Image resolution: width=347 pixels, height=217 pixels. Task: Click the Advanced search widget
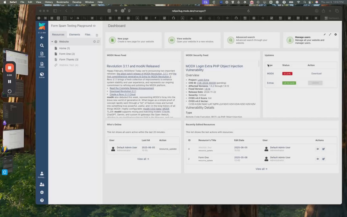[252, 40]
